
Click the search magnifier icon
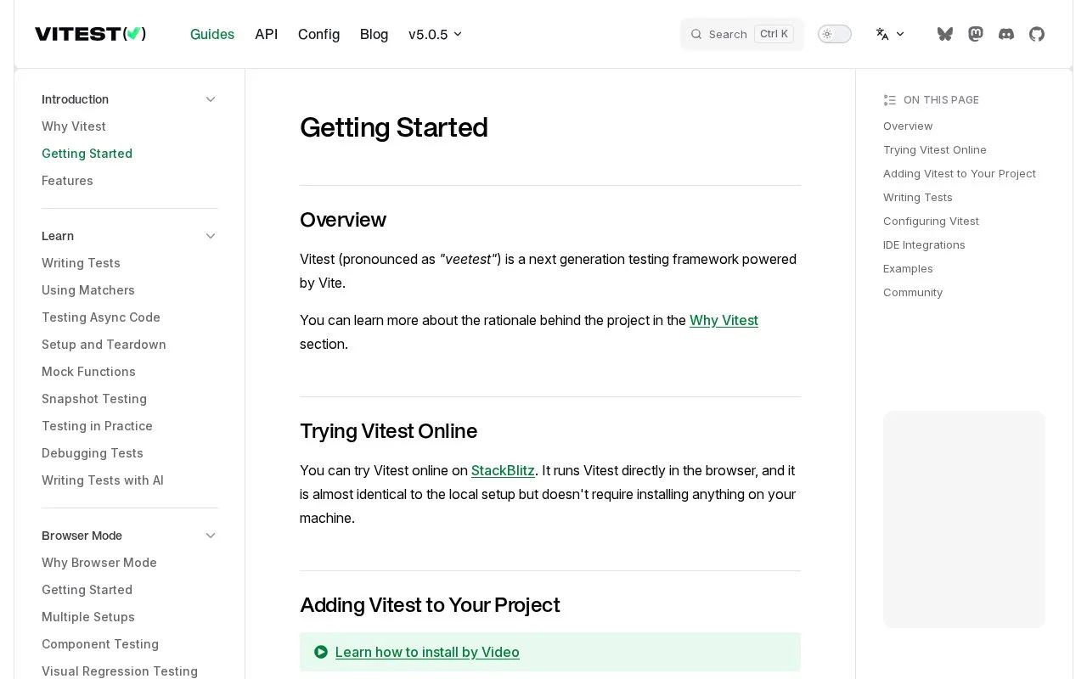coord(696,34)
